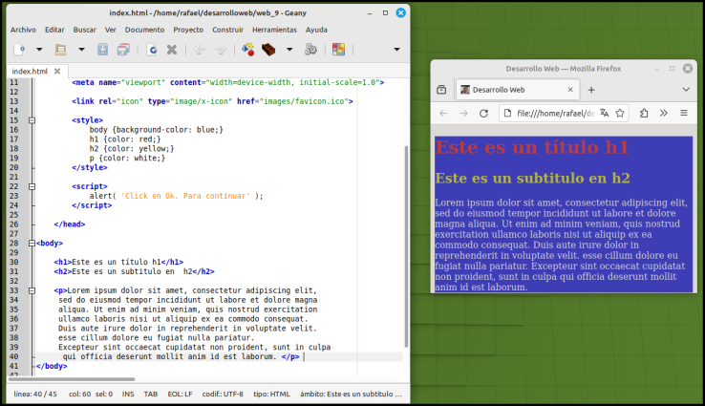Open the list all tabs chevron in Firefox

pos(686,90)
